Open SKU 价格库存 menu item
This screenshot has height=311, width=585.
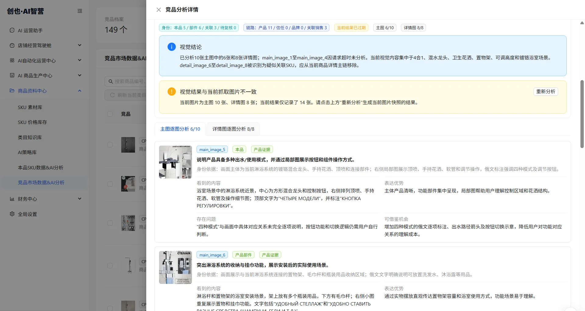tap(32, 122)
